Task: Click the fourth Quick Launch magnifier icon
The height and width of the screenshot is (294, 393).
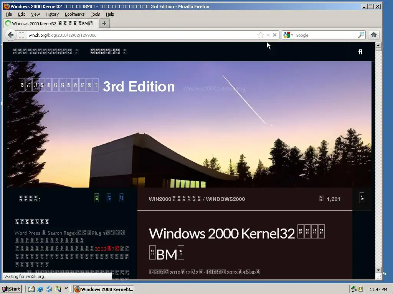Action: 58,289
